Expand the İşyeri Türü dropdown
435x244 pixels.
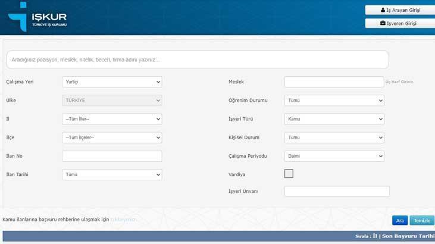(334, 119)
